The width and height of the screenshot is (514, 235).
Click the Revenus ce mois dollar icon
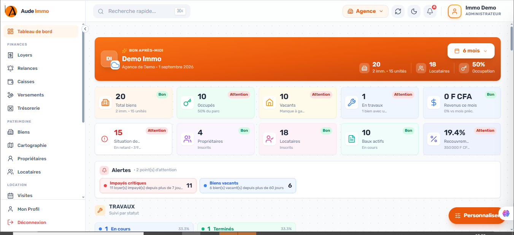coord(434,103)
